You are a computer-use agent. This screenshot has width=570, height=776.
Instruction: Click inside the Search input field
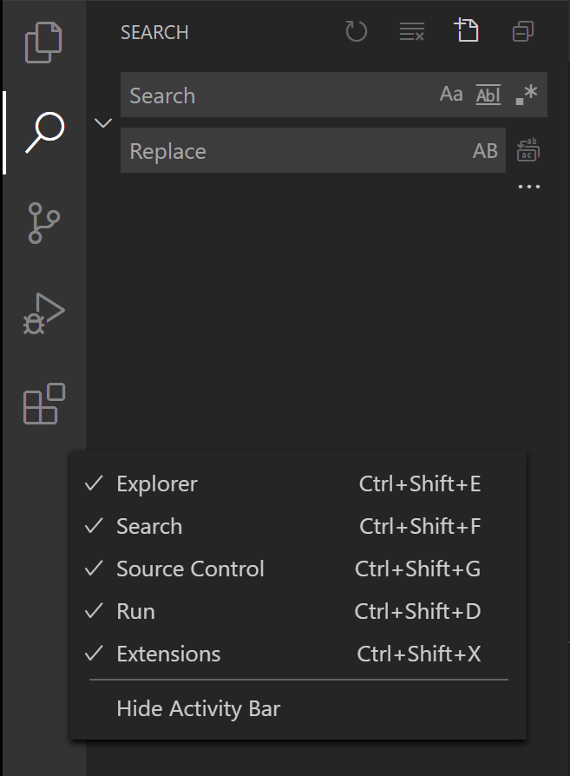coord(260,94)
